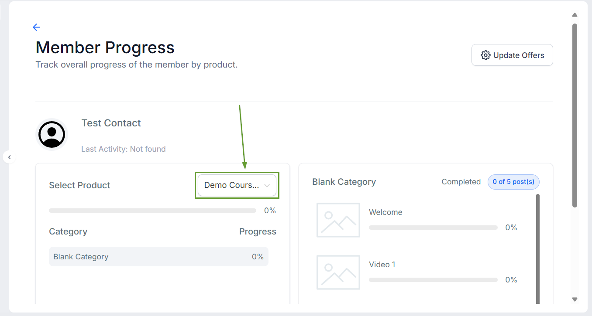This screenshot has width=592, height=316.
Task: Click the page scrollbar down arrow
Action: point(575,299)
